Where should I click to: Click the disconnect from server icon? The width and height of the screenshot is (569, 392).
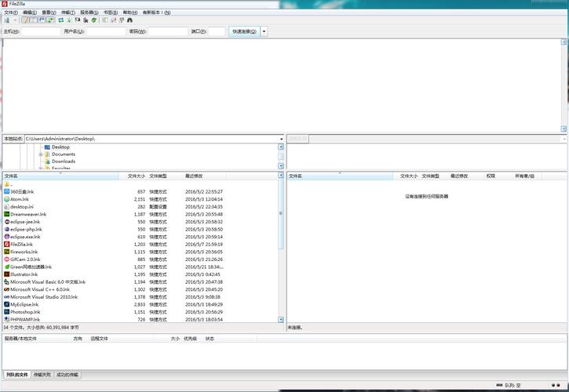click(86, 20)
